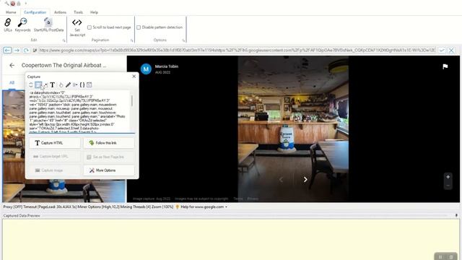Open Help for www.google.com dropdown
462x260 pixels.
click(x=204, y=207)
